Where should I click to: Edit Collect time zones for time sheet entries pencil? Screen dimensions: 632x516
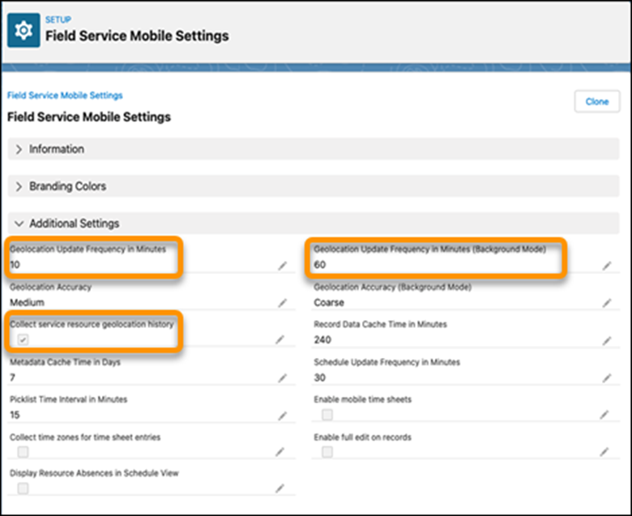coord(280,452)
